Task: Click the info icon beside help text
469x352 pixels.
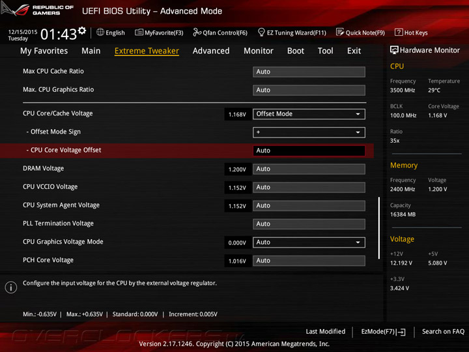Action: tap(11, 287)
